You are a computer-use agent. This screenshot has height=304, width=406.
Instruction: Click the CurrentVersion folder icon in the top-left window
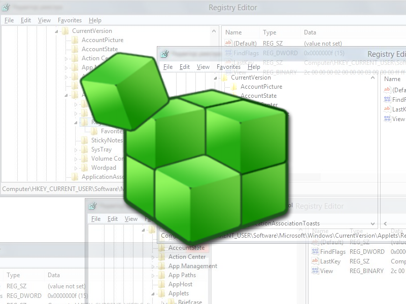(65, 31)
